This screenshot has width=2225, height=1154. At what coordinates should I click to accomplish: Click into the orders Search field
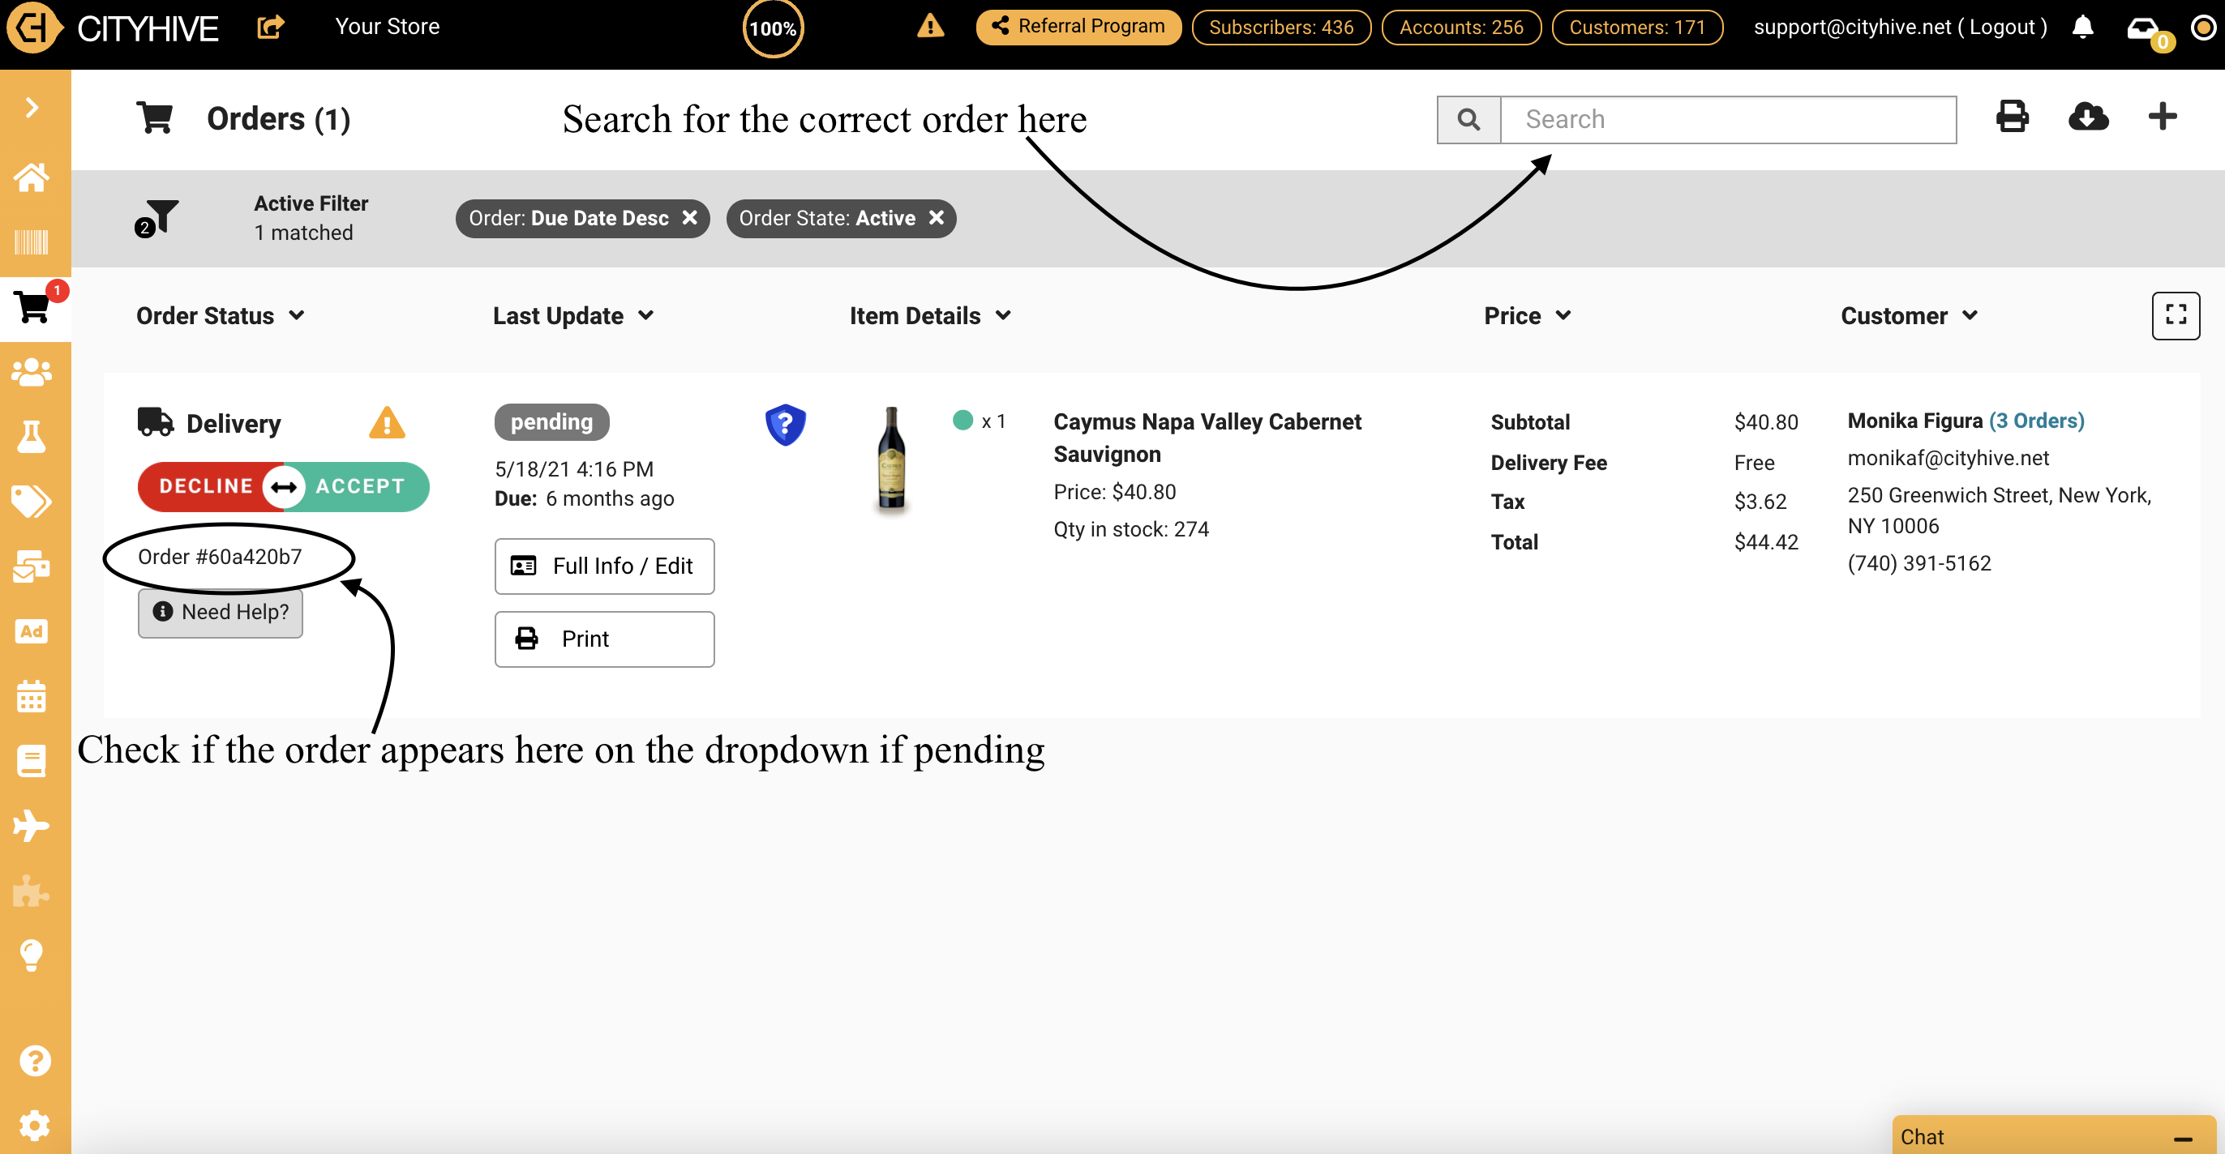pyautogui.click(x=1729, y=119)
